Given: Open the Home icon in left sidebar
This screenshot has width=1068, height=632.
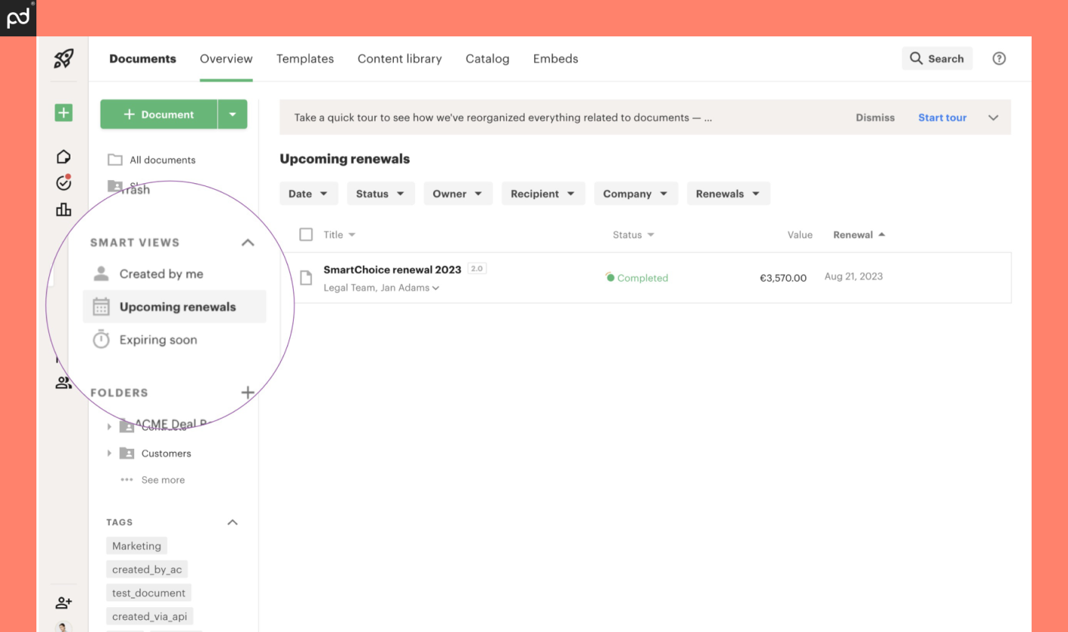Looking at the screenshot, I should [x=64, y=156].
